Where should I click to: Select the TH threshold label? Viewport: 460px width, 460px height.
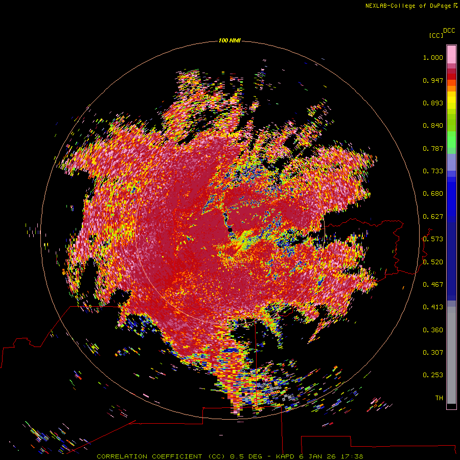pos(439,398)
